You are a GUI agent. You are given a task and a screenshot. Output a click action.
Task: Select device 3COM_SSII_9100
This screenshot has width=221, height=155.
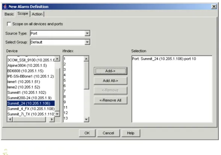pyautogui.click(x=31, y=60)
